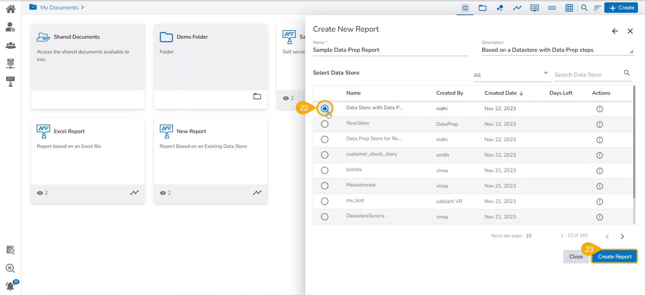Select the NewStore radio button
Screen dimensions: 645x295
pos(324,124)
